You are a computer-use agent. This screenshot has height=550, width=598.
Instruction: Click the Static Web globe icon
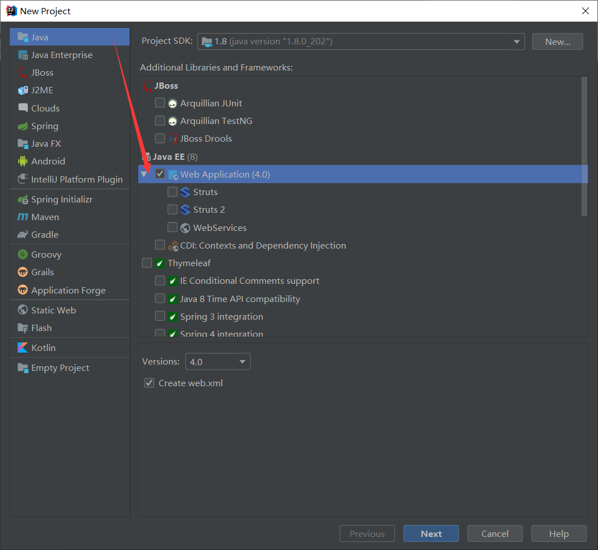coord(23,309)
